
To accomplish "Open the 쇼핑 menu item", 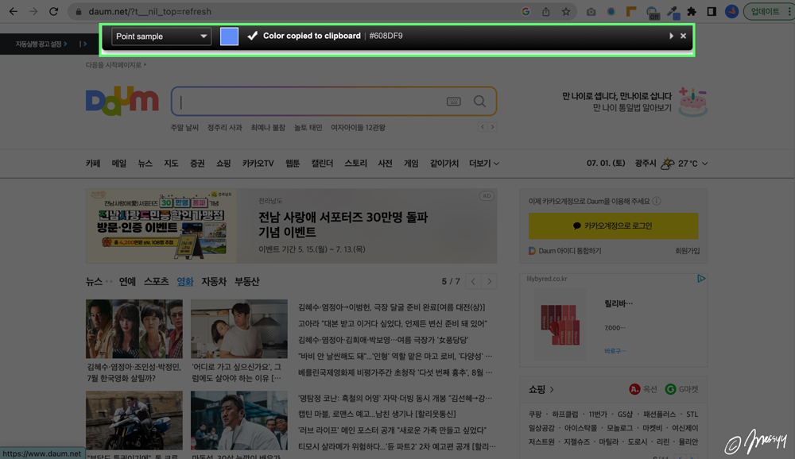I will pos(223,163).
